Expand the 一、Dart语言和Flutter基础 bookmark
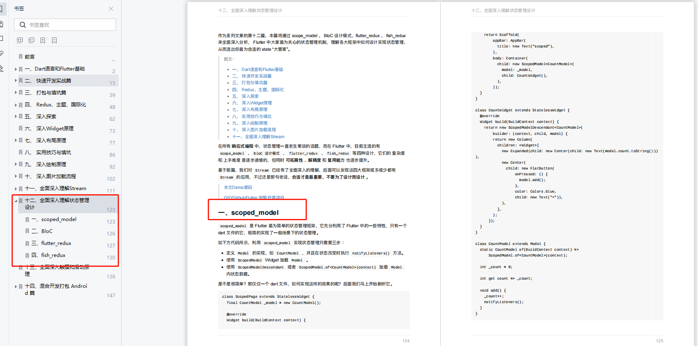698x346 pixels. 16,69
